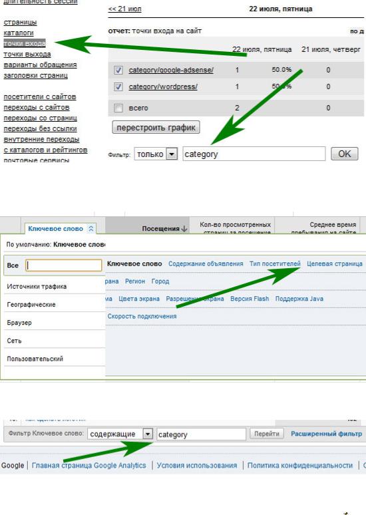366x515 pixels.
Task: Open Условия использования link
Action: (x=197, y=465)
